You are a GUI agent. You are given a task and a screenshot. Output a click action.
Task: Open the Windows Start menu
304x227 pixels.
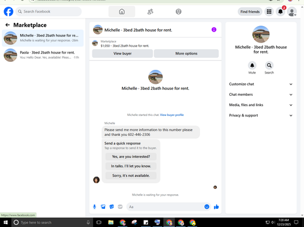(x=5, y=223)
